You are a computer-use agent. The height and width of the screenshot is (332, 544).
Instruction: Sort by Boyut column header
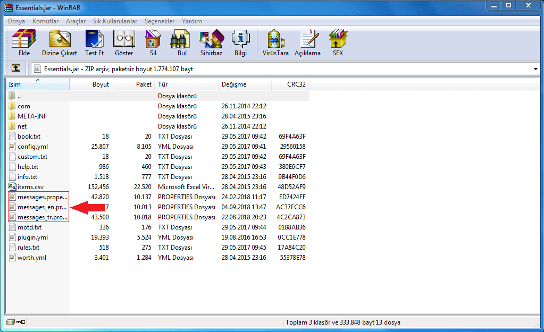[90, 84]
